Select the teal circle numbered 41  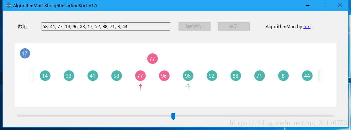point(93,76)
